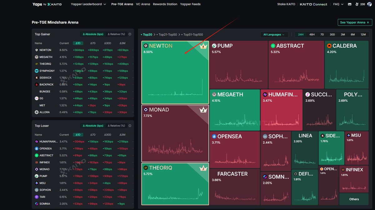The image size is (375, 210).
Task: Open the VC Arena tab
Action: click(143, 4)
